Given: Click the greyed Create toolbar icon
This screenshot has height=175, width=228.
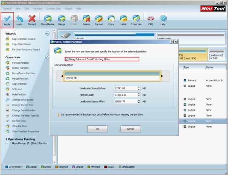Looking at the screenshot, I should tap(74, 20).
